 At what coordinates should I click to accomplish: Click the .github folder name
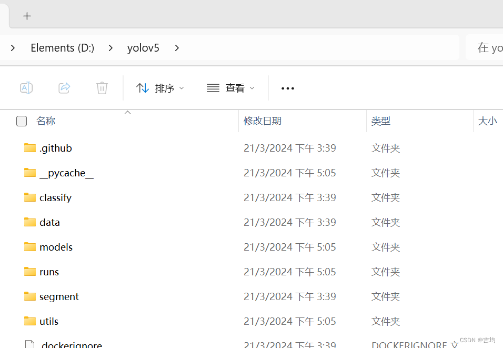(x=55, y=148)
